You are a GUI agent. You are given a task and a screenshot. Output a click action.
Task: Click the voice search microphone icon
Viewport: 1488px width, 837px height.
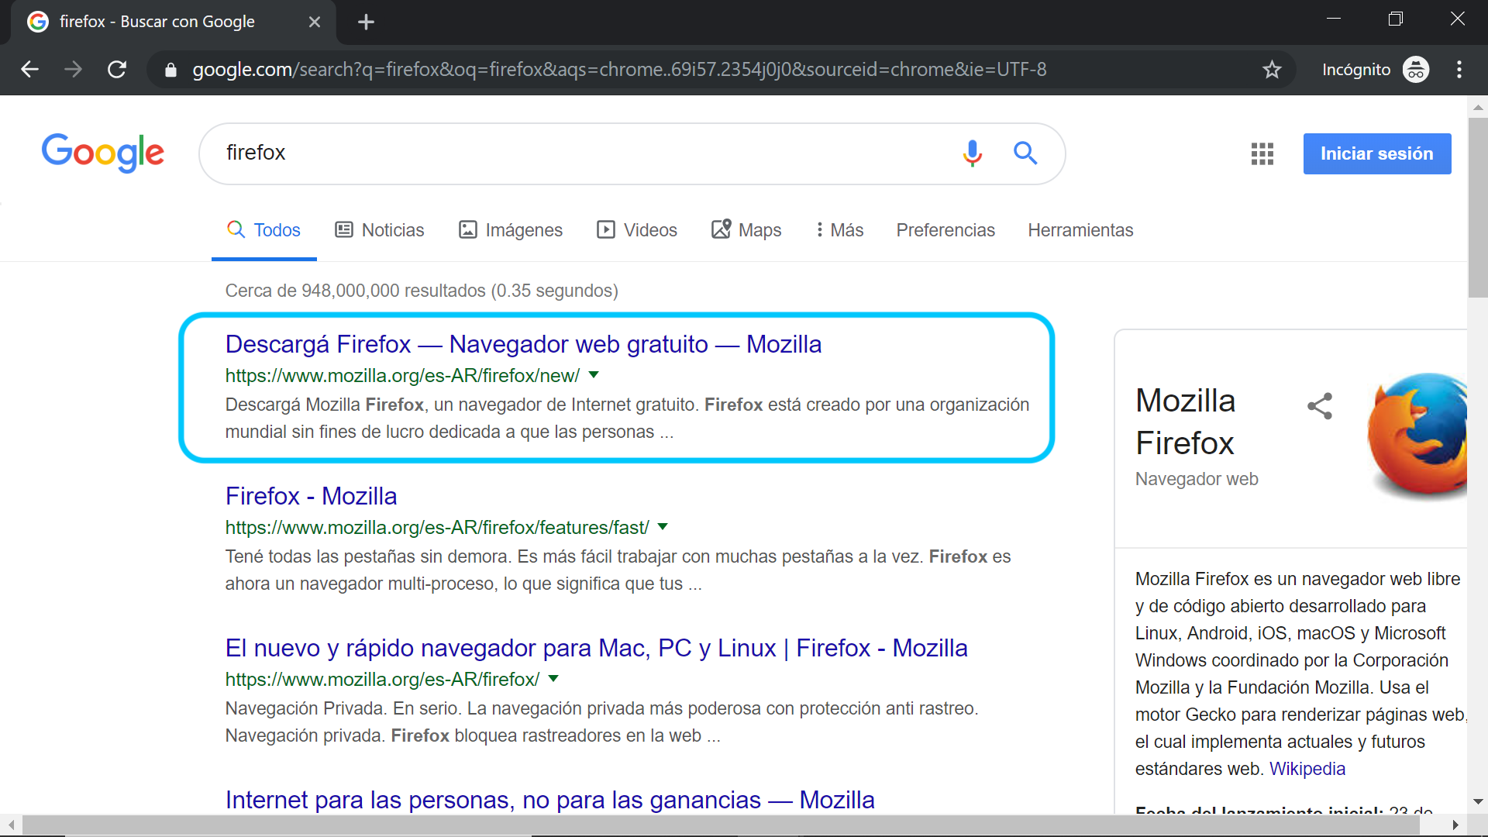click(x=972, y=153)
